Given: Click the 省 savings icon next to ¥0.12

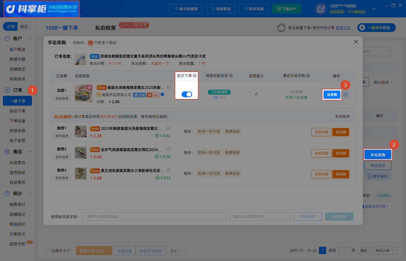Looking at the screenshot, I should (157, 178).
